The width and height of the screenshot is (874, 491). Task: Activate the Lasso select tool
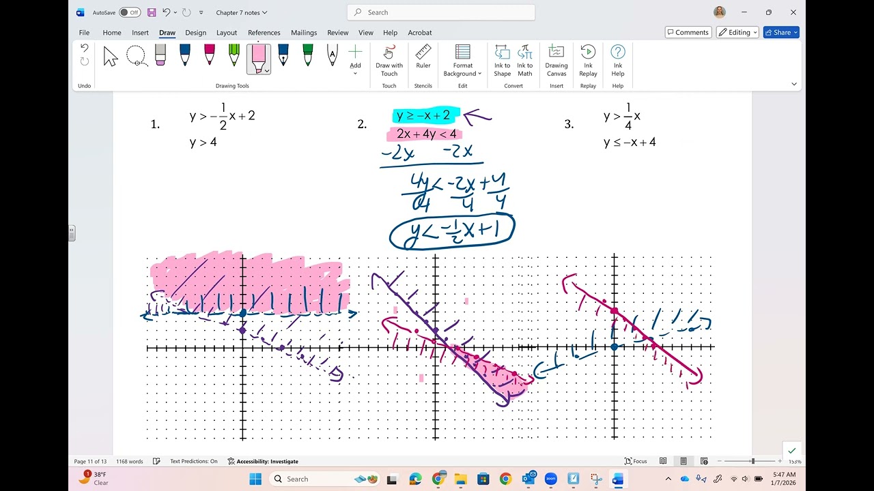click(x=136, y=57)
